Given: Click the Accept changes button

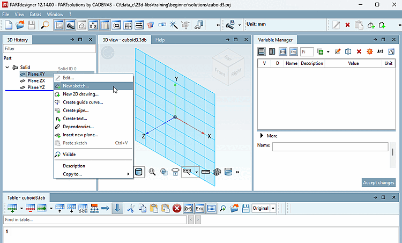Looking at the screenshot, I should coord(378,182).
